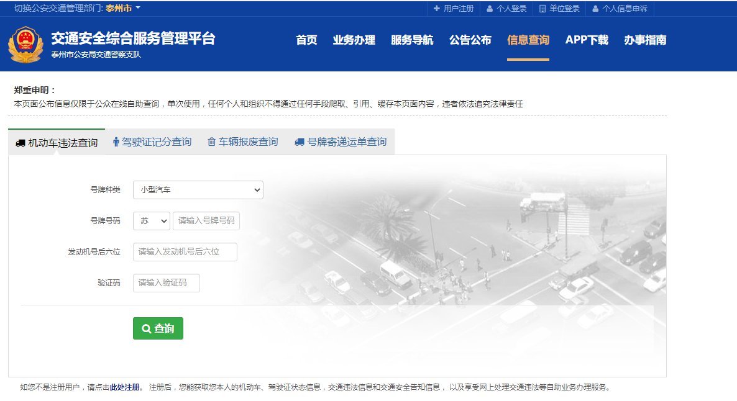Click the building icon next to 单位登录
The width and height of the screenshot is (737, 401).
542,9
